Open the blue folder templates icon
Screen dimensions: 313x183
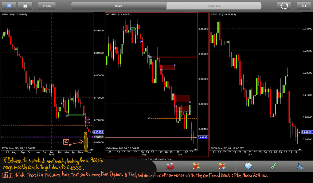(248, 166)
